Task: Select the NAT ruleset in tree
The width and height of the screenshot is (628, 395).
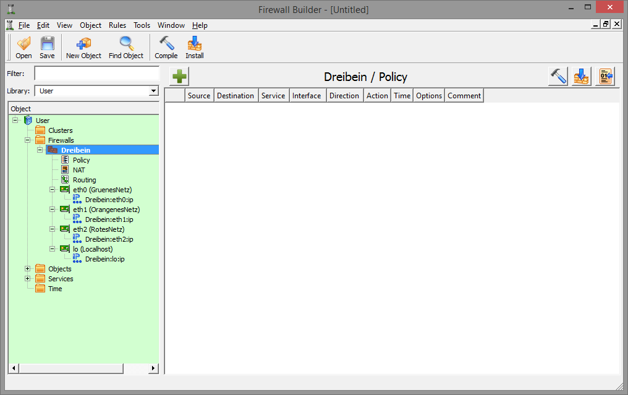Action: [x=78, y=170]
